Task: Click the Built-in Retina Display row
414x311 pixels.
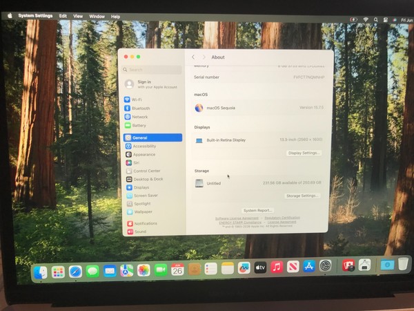Action: point(258,140)
